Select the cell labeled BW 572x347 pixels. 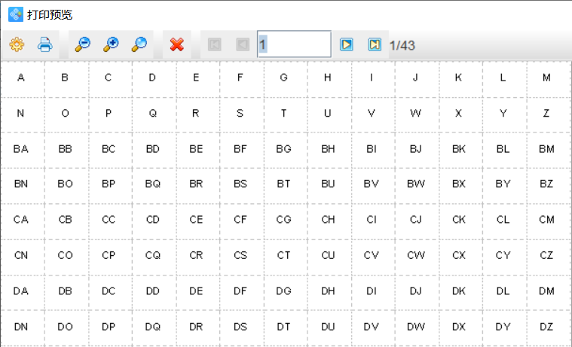pyautogui.click(x=415, y=184)
